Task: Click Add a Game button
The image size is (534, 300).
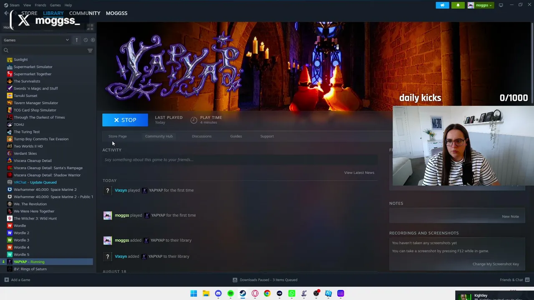Action: (17, 280)
